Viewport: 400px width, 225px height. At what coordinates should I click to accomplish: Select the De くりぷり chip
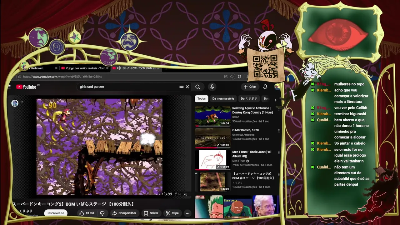pos(249,98)
